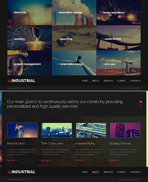Open the Services menu in upper navigation
The height and width of the screenshot is (182, 148).
(108, 81)
